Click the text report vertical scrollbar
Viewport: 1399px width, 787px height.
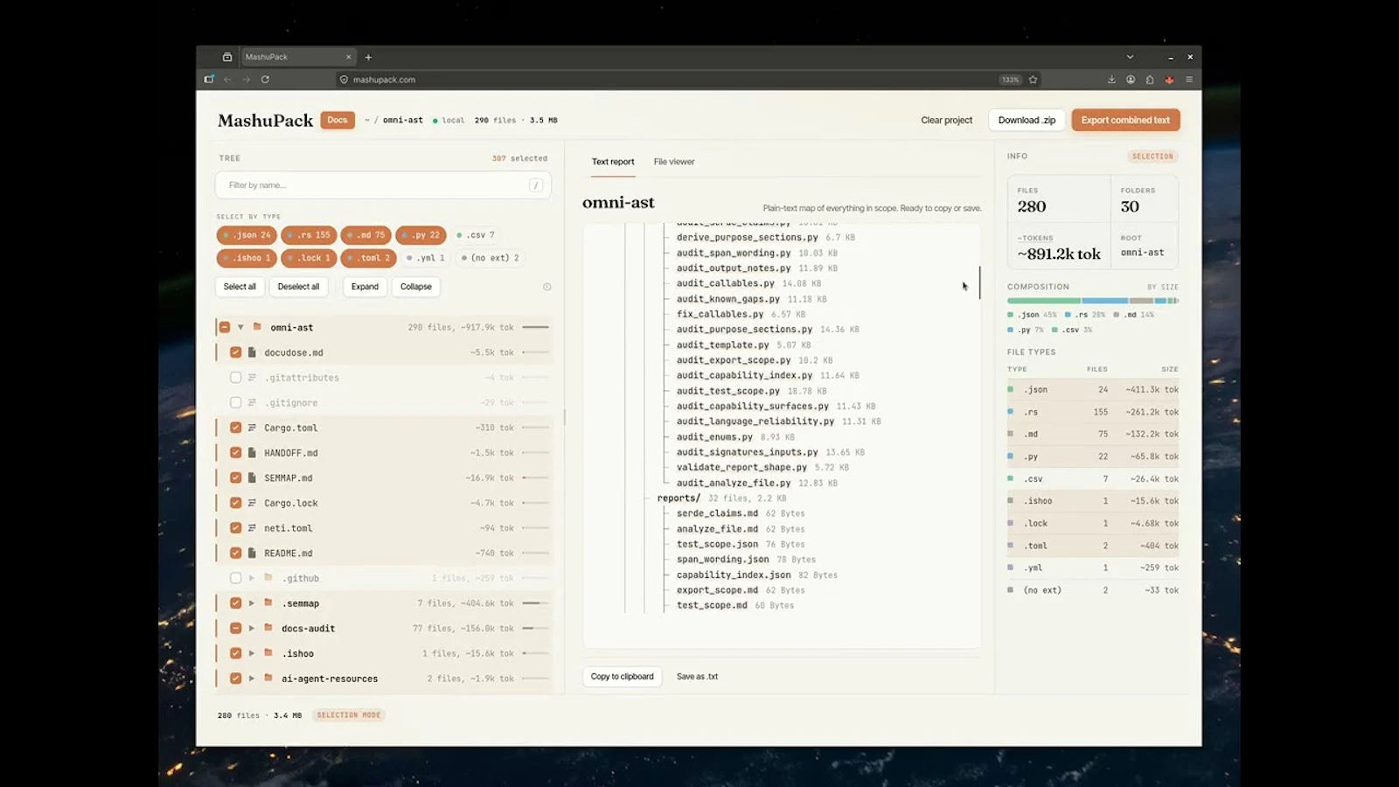point(979,282)
